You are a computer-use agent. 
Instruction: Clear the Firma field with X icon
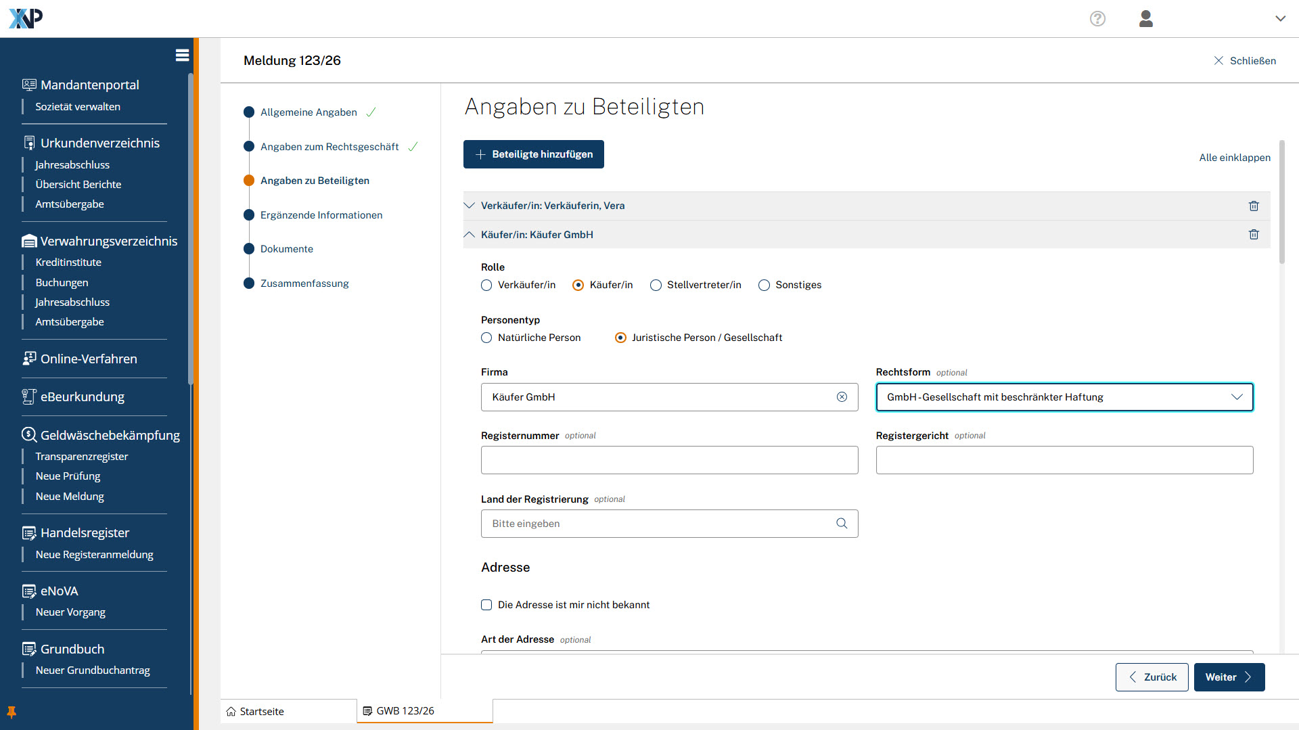(842, 397)
